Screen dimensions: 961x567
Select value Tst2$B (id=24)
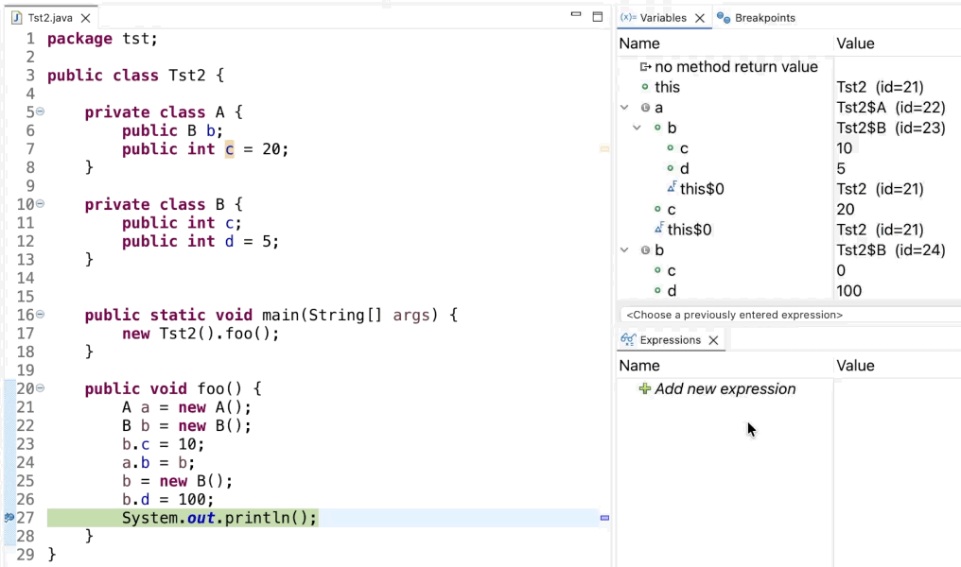pyautogui.click(x=891, y=249)
